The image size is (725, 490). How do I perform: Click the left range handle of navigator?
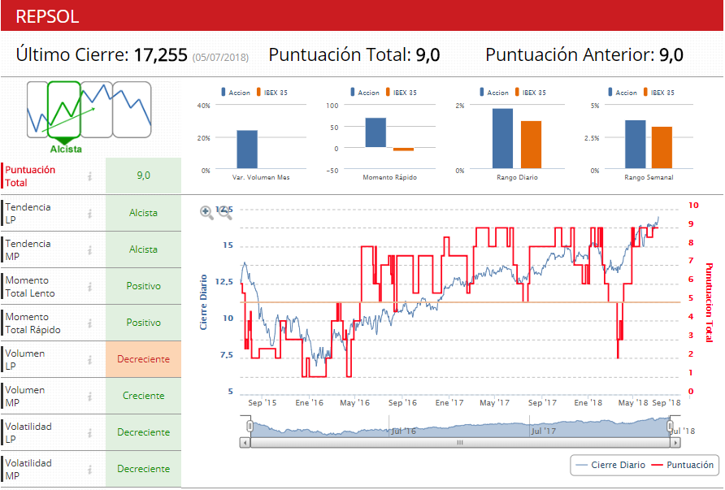250,426
